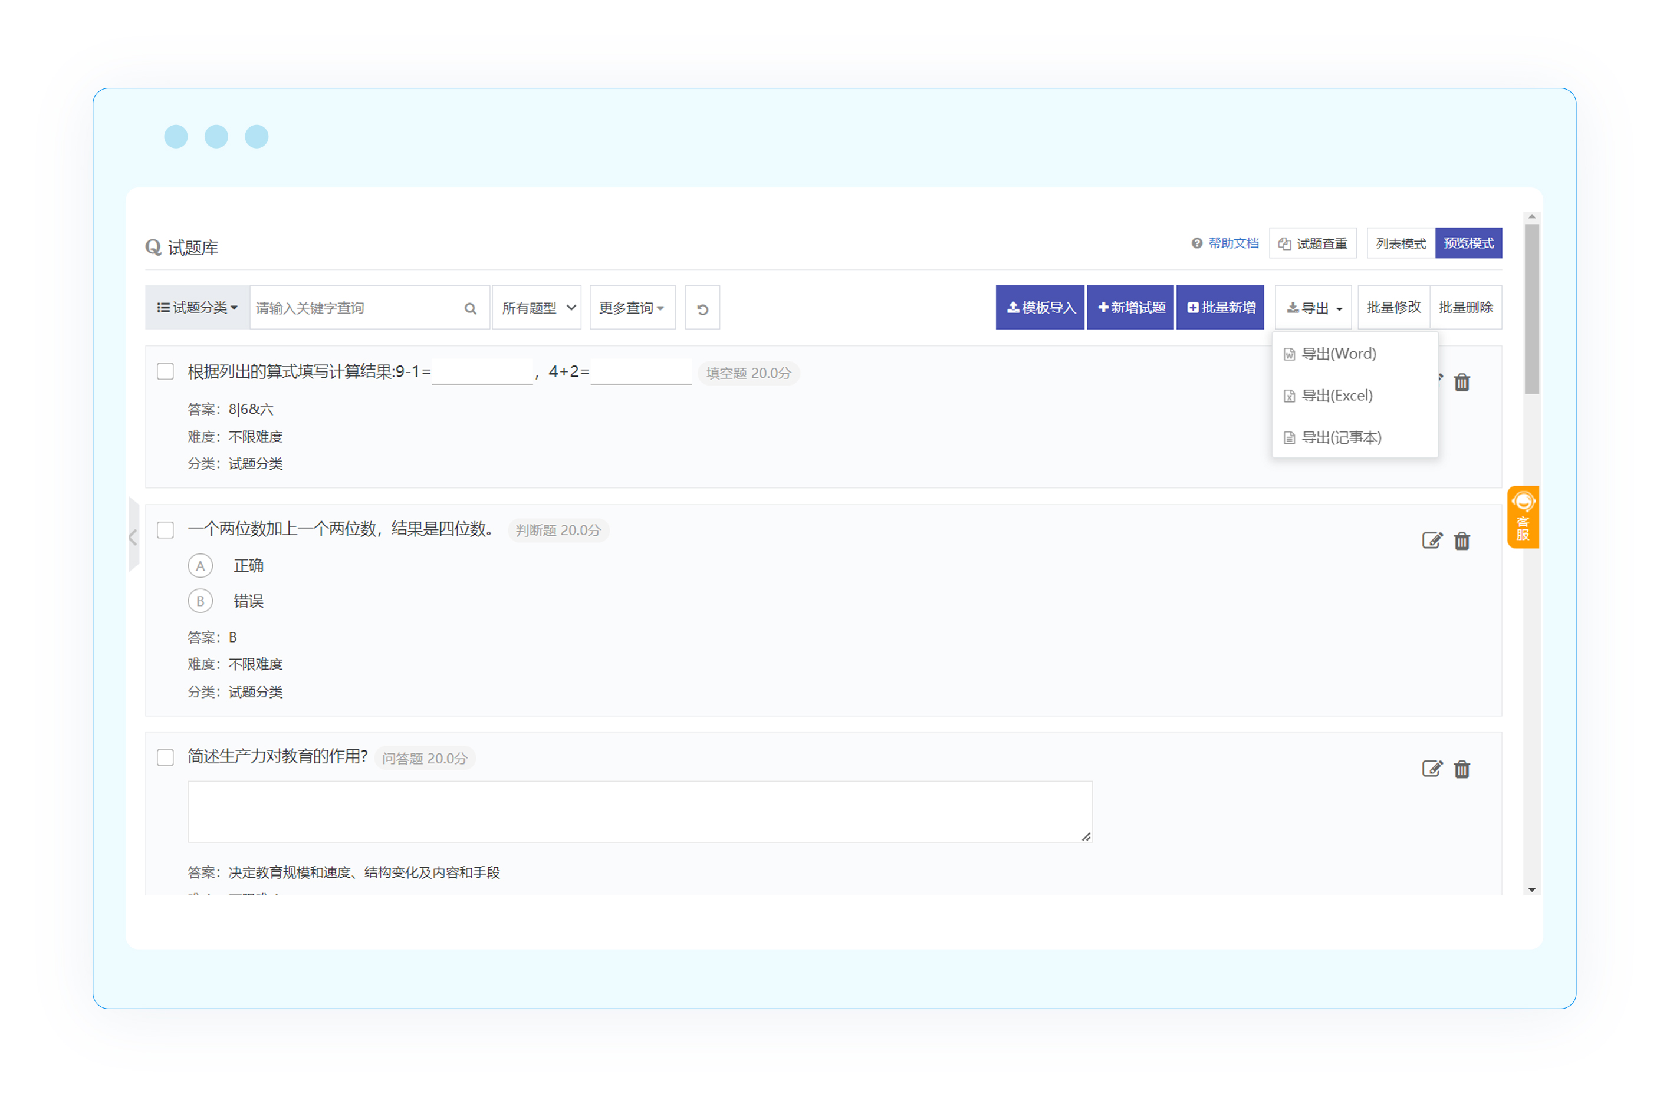This screenshot has width=1670, height=1107.
Task: Click the keyword search input field
Action: click(353, 308)
